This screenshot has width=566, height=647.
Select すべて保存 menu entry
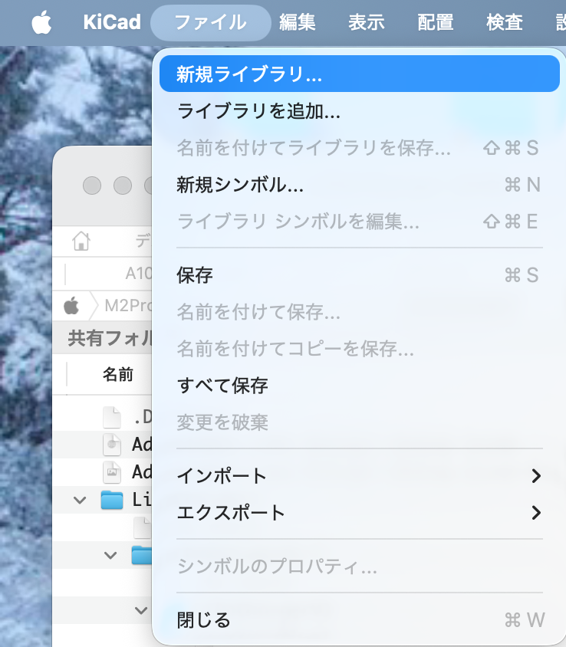point(360,386)
